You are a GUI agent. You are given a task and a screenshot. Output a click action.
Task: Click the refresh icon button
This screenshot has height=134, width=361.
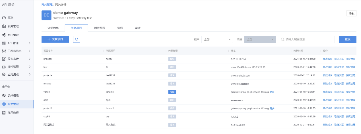pos(77,39)
